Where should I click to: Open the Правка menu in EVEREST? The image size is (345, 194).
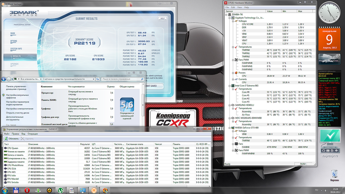point(16,134)
